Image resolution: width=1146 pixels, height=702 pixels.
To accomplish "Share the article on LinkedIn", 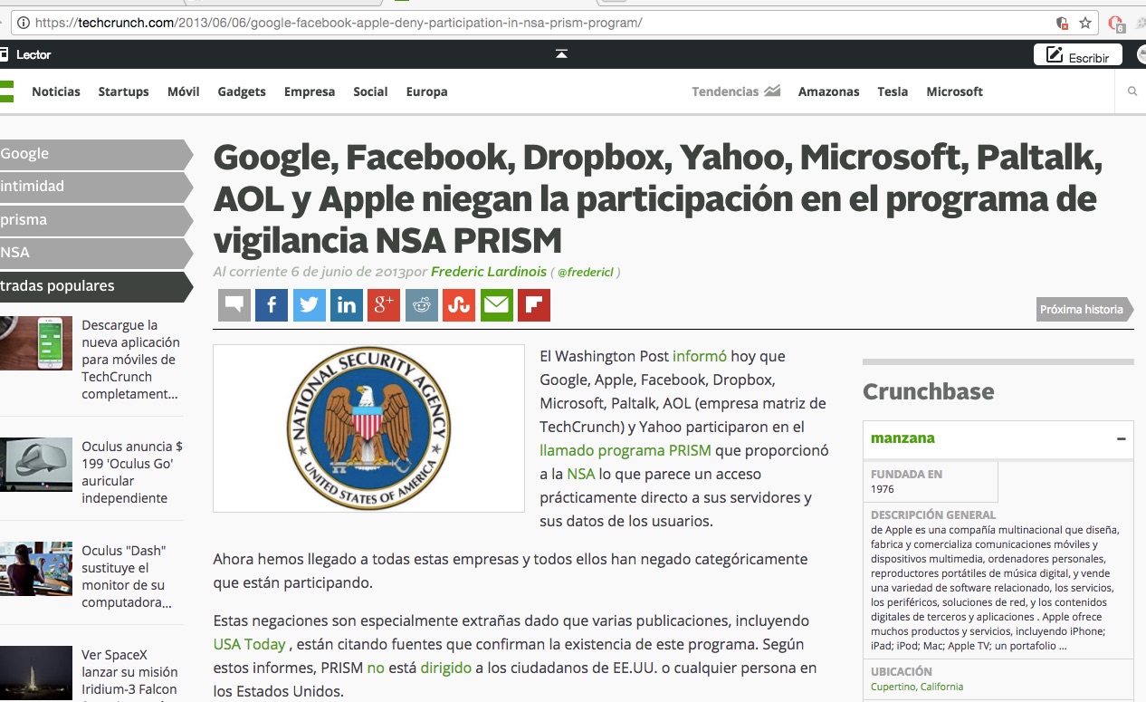I will point(347,305).
